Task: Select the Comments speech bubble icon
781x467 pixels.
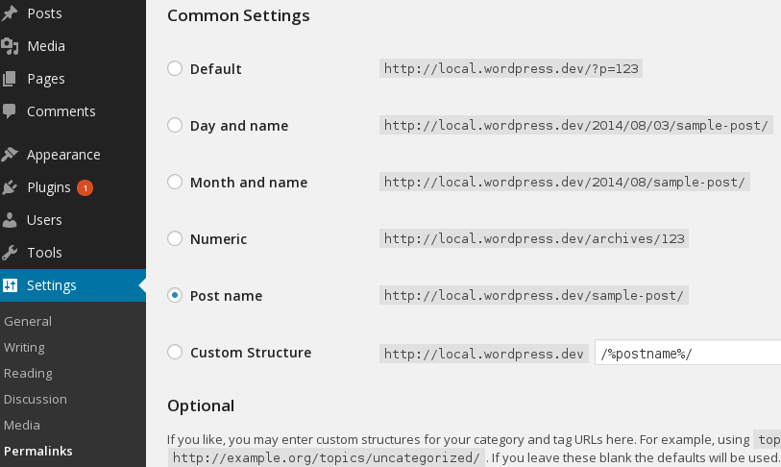Action: coord(9,111)
